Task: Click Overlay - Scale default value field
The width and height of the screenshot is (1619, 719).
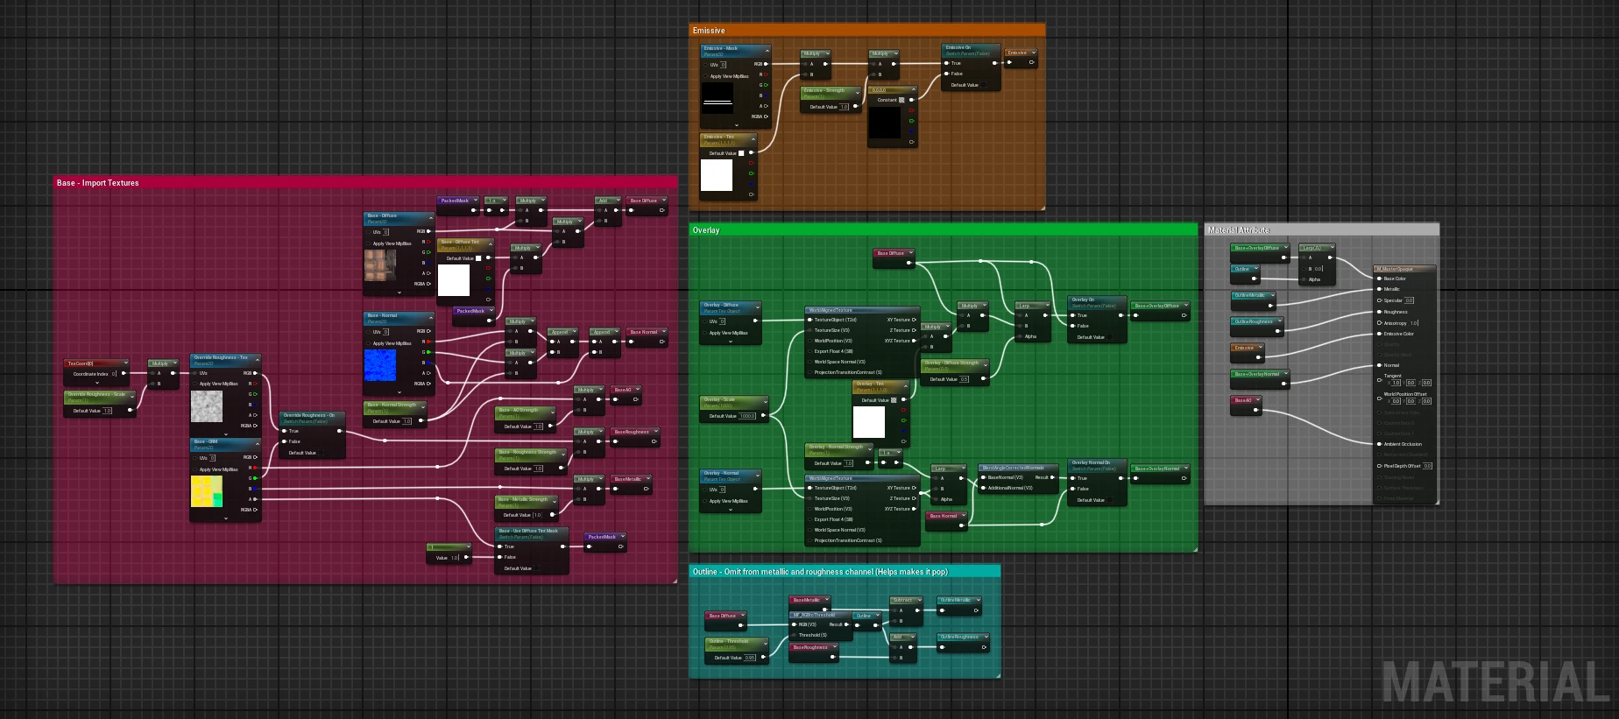Action: (747, 416)
